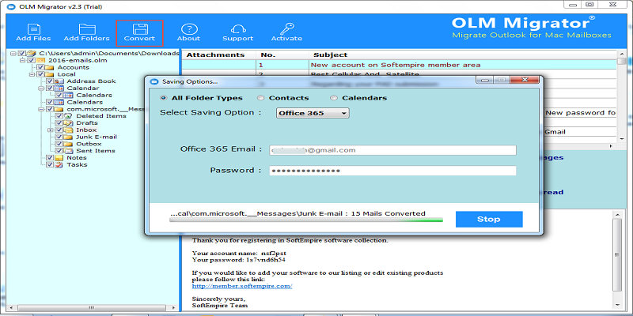Click the Saving Options dialog title icon
This screenshot has height=316, width=633.
coord(154,81)
